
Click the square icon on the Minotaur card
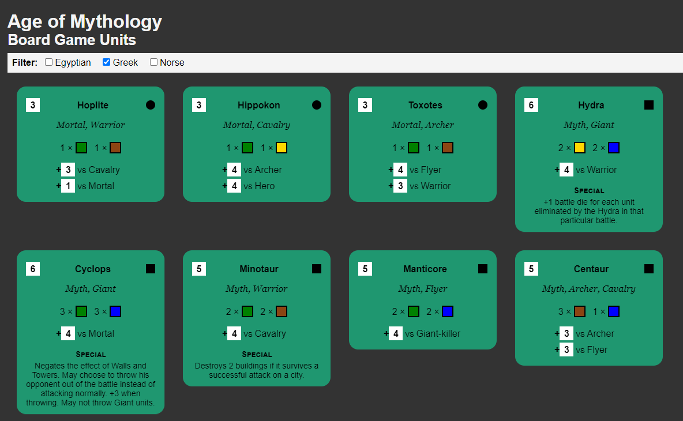(x=317, y=268)
